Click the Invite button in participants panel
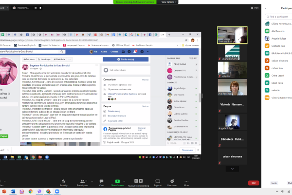The width and height of the screenshot is (292, 195). (x=274, y=183)
